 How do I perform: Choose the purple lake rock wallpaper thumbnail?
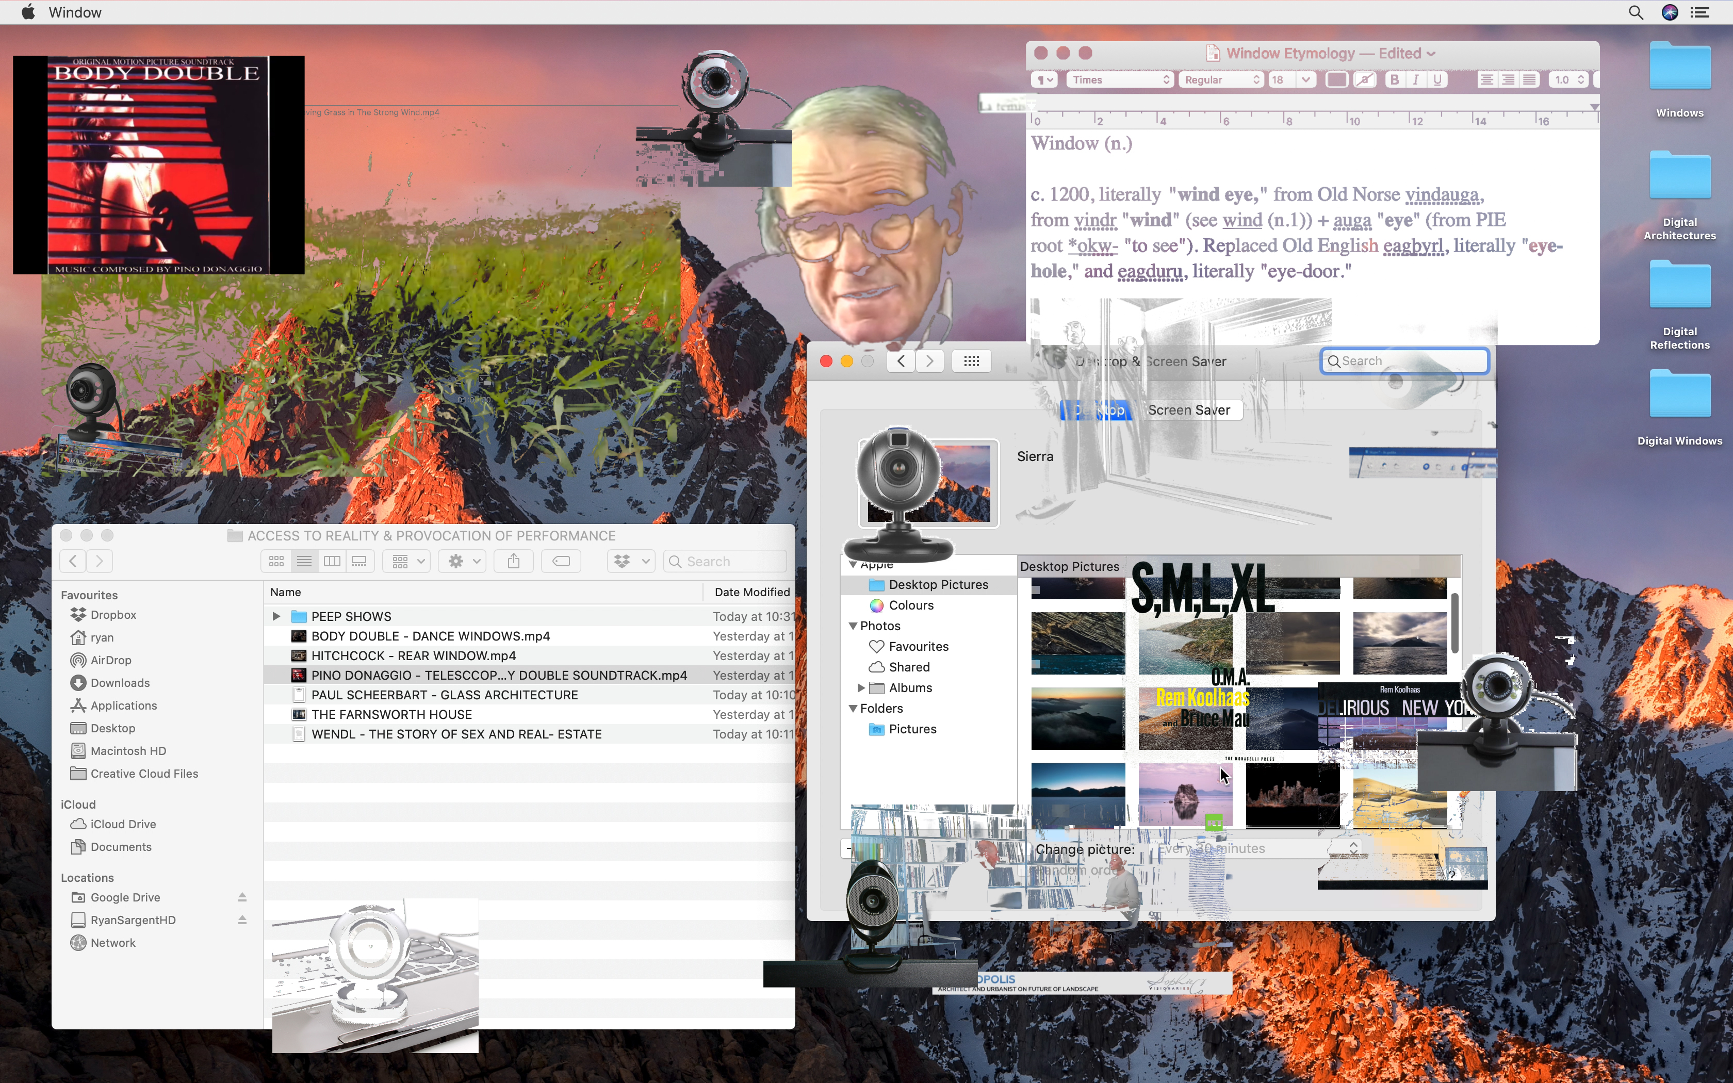1185,794
